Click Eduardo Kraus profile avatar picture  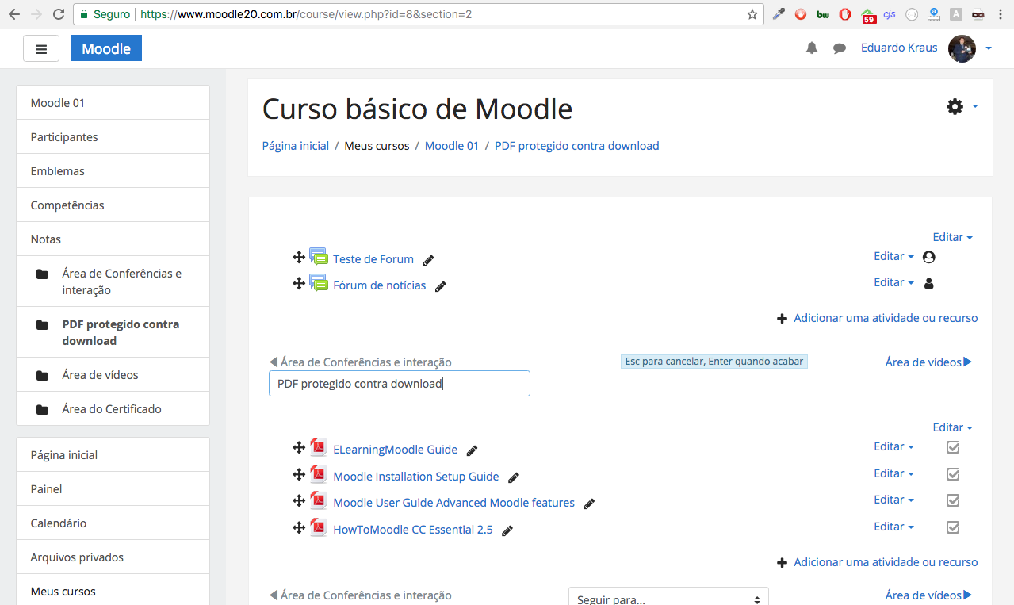click(962, 48)
